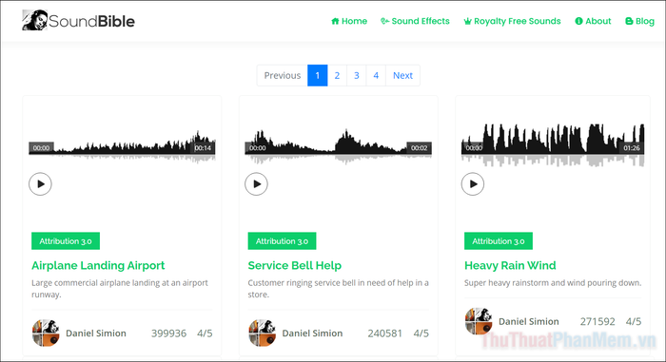This screenshot has width=666, height=362.
Task: Seek within Airplane Landing Airport waveform
Action: point(122,146)
